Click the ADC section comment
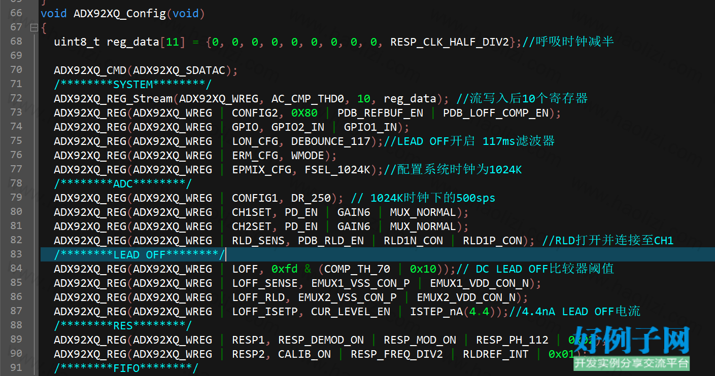The height and width of the screenshot is (376, 715). pyautogui.click(x=123, y=183)
